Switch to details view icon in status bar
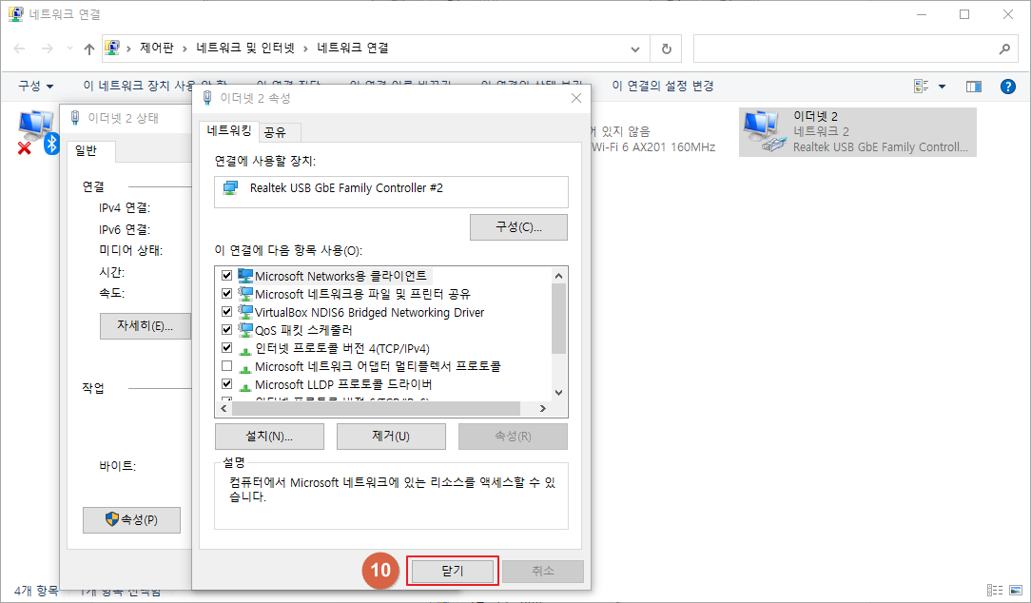Screen dimensions: 1031x603 [995, 591]
